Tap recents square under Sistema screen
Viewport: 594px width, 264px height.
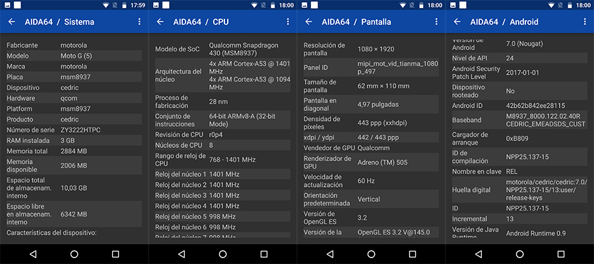115,254
